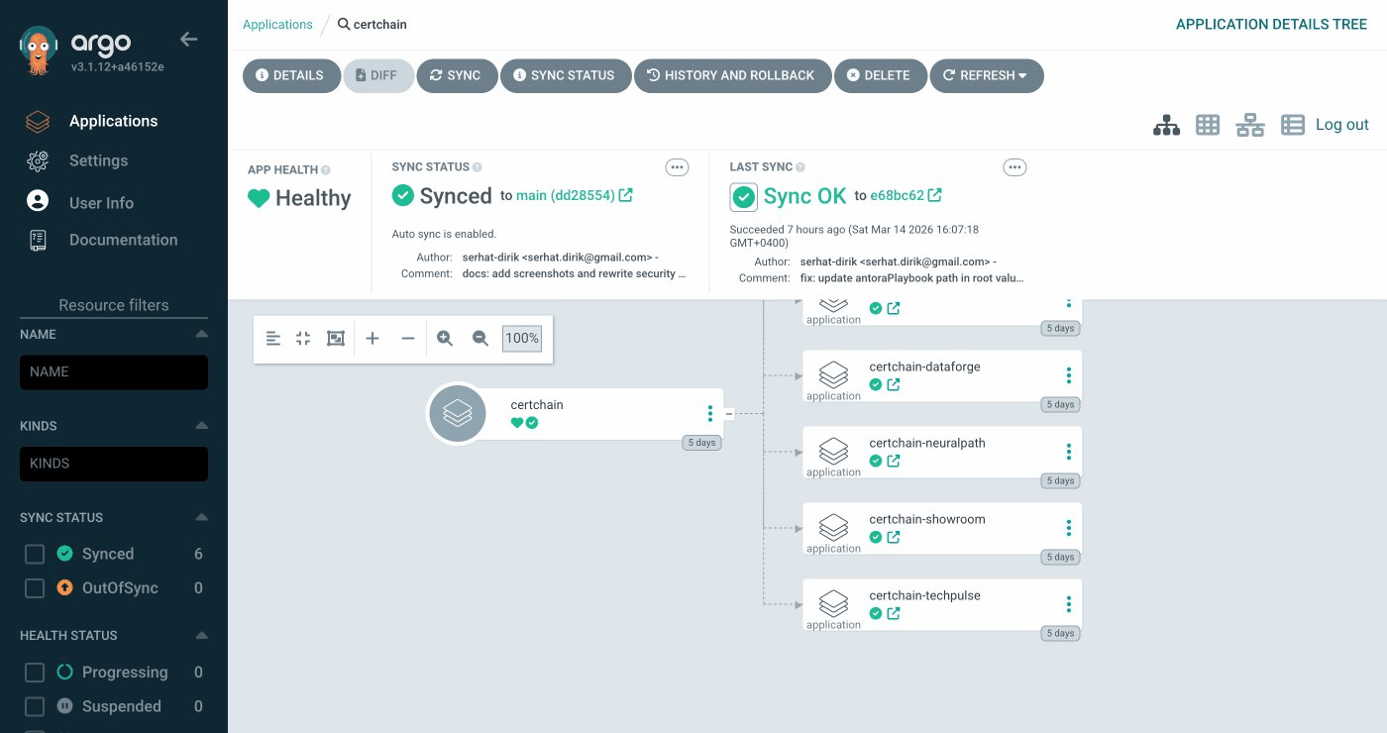Switch to the list view
Screen dimensions: 1387x733
1293,125
